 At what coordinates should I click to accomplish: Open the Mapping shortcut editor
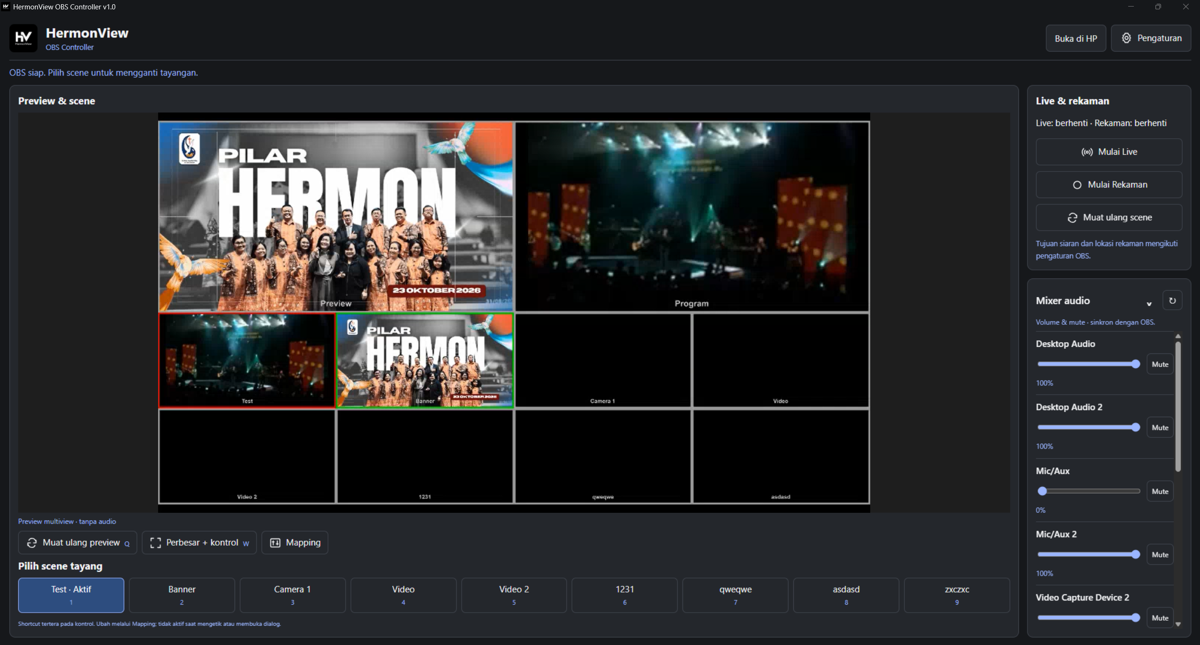pyautogui.click(x=295, y=543)
